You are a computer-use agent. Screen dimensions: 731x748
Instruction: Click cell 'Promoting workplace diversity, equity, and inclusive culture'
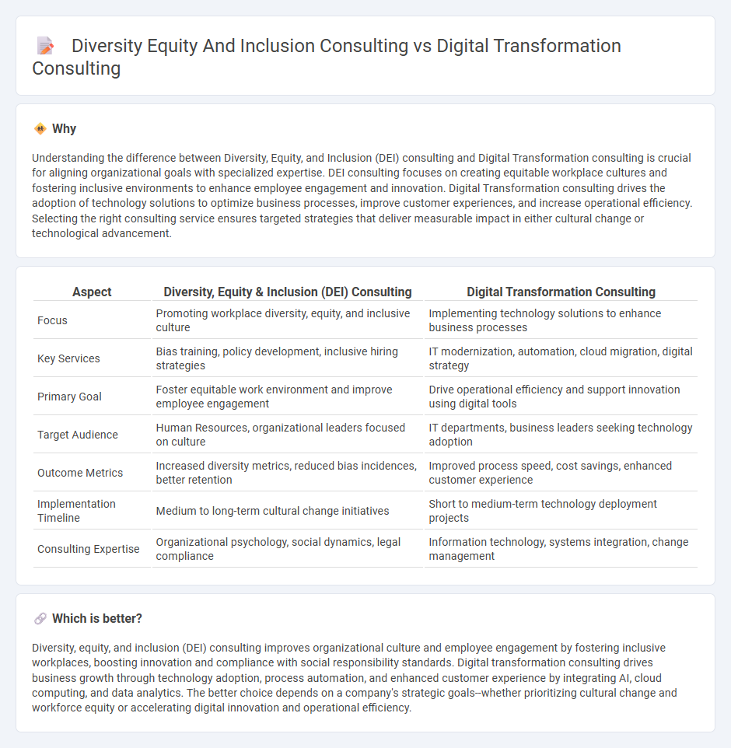click(x=287, y=320)
